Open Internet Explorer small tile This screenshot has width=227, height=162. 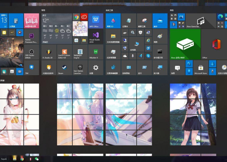(x=148, y=40)
